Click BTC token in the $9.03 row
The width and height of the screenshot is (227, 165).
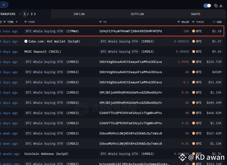tap(197, 52)
